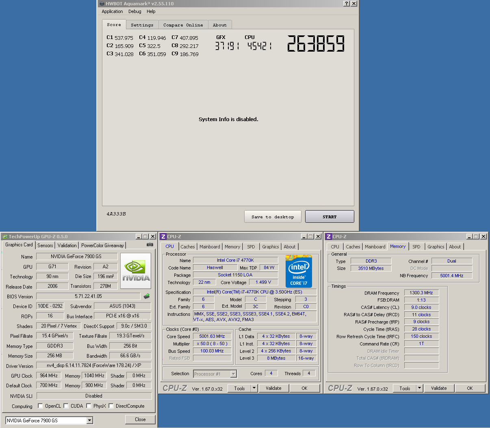
Task: Click the BIOS save chip icon in GPU-Z
Action: pos(147,296)
